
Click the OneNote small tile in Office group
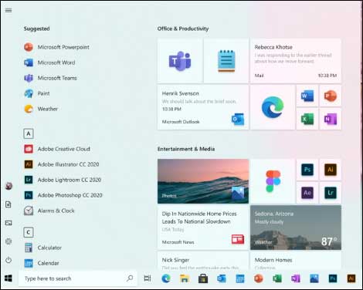pos(331,119)
